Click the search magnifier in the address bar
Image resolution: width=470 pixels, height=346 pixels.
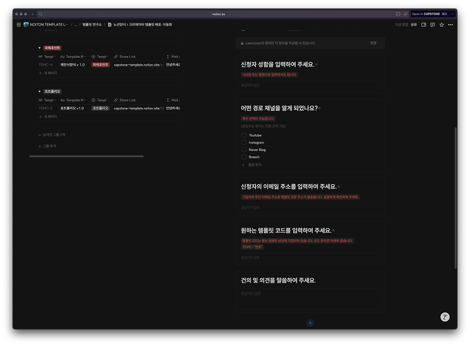40,14
